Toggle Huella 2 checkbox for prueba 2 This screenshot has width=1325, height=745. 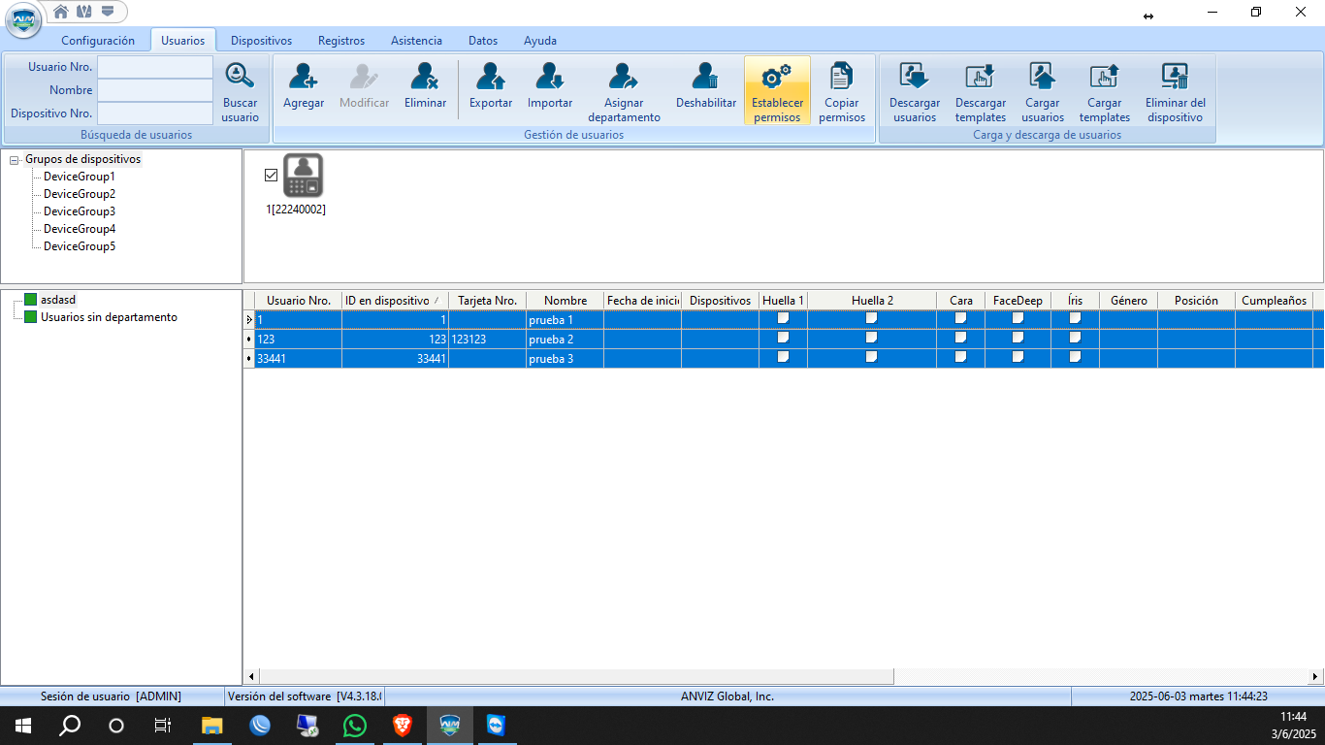tap(872, 338)
